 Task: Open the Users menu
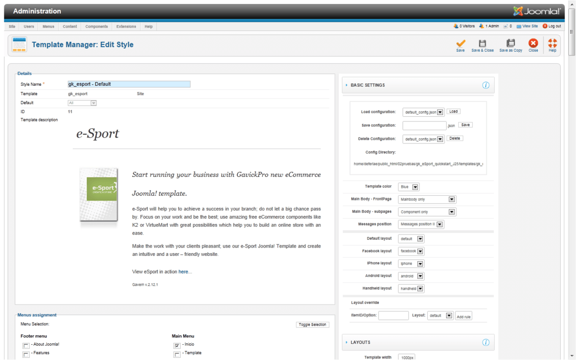point(29,26)
